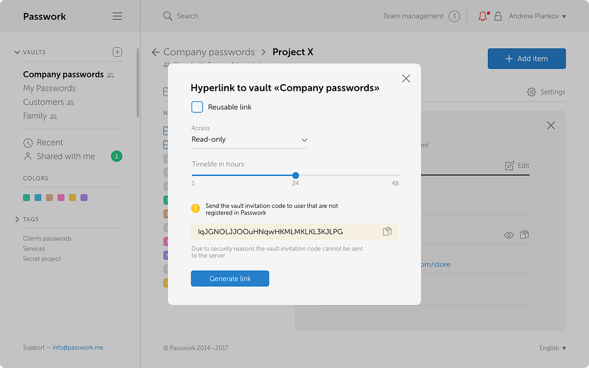Viewport: 589px width, 368px height.
Task: Open notifications bell icon
Action: click(483, 16)
